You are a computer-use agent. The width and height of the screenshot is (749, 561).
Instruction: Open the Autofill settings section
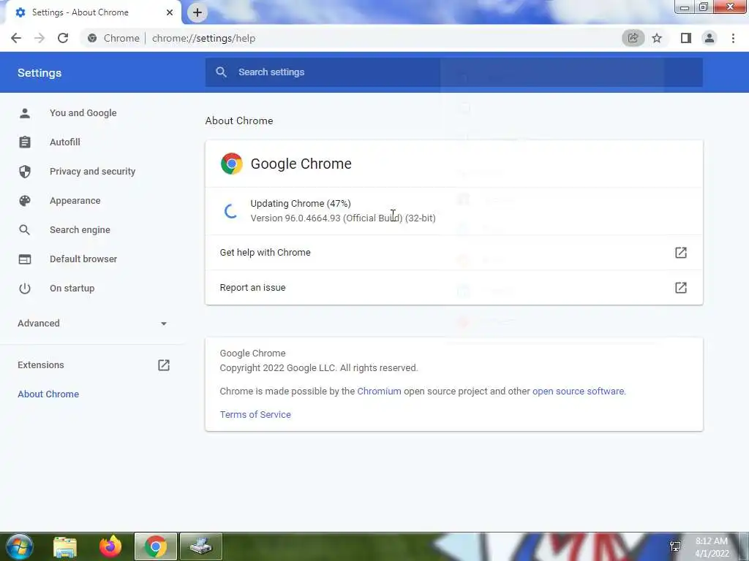point(65,142)
